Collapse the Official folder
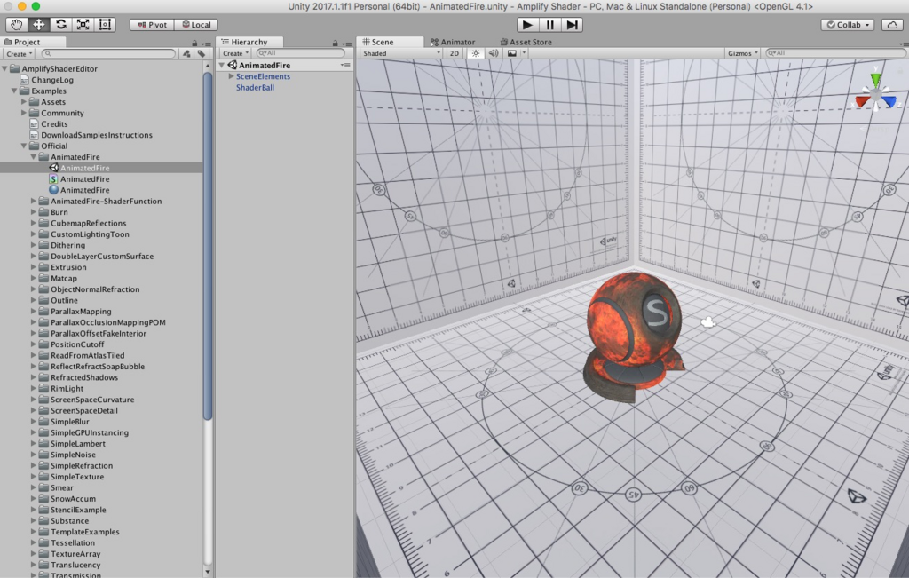The width and height of the screenshot is (909, 578). (x=24, y=146)
